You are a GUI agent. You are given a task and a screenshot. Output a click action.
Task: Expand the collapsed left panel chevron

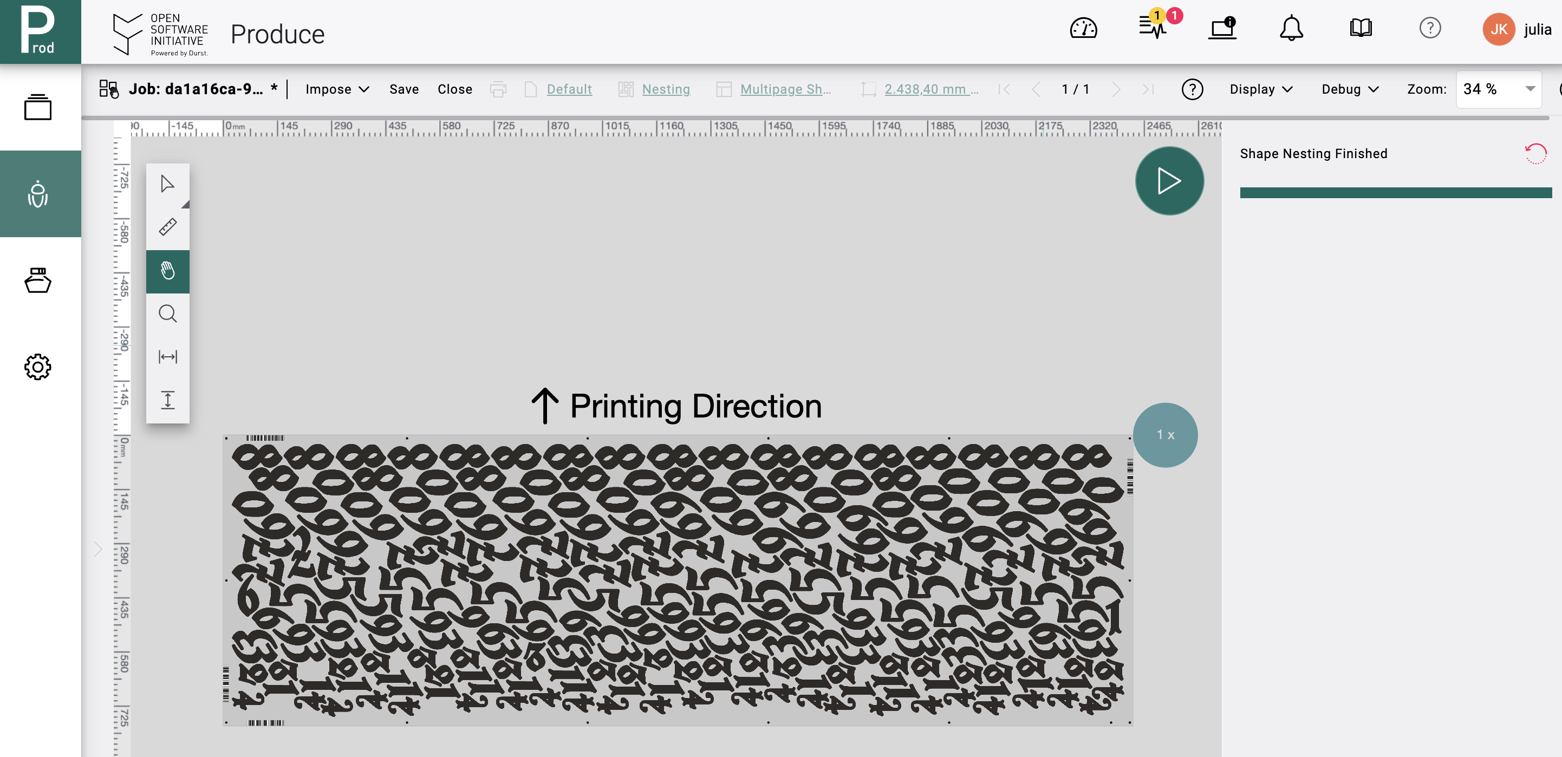tap(97, 549)
